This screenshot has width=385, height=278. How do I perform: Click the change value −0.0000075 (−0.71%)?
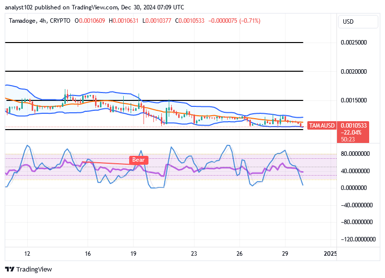(x=234, y=21)
